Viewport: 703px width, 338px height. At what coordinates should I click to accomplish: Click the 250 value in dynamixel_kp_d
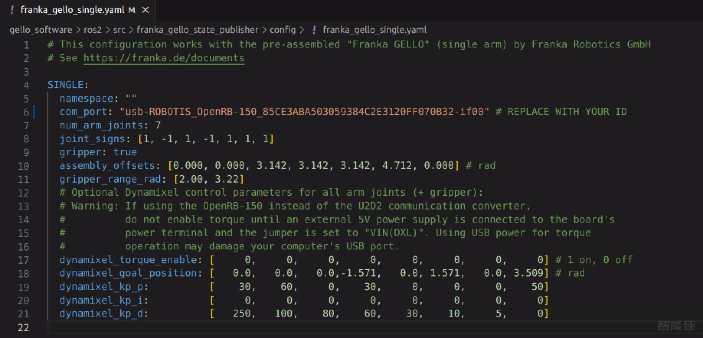point(242,314)
